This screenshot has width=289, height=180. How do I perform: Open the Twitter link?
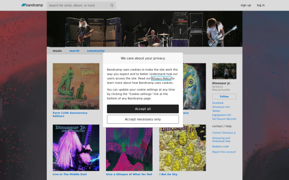coord(216,111)
